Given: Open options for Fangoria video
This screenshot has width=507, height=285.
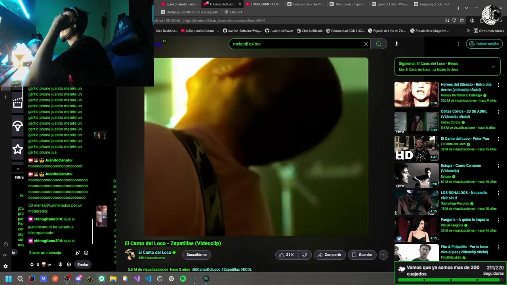Looking at the screenshot, I should pos(498,220).
